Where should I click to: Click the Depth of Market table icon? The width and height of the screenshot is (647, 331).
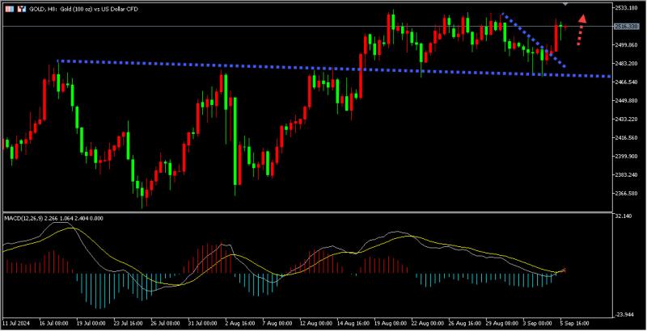click(x=8, y=9)
